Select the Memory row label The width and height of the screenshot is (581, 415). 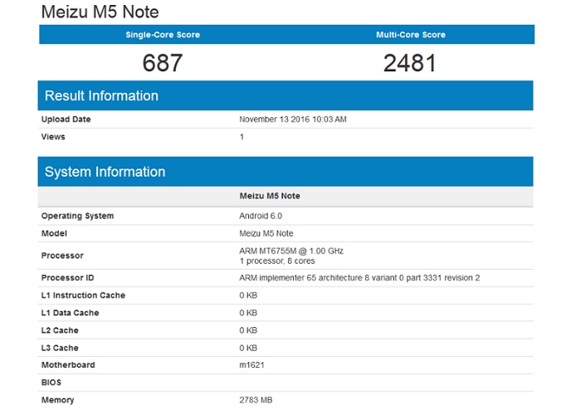tap(57, 400)
